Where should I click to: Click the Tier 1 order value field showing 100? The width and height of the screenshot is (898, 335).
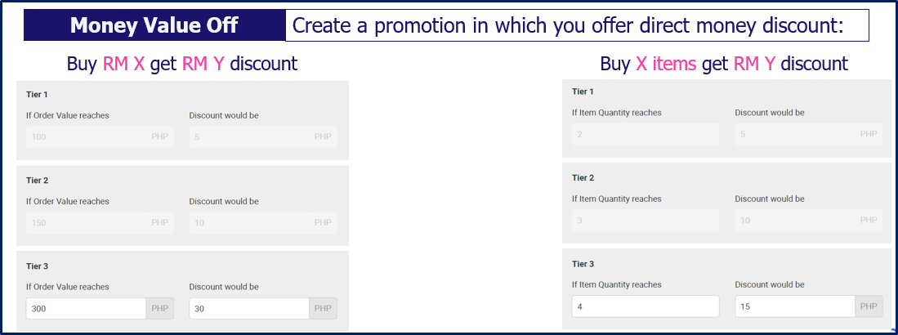(86, 136)
